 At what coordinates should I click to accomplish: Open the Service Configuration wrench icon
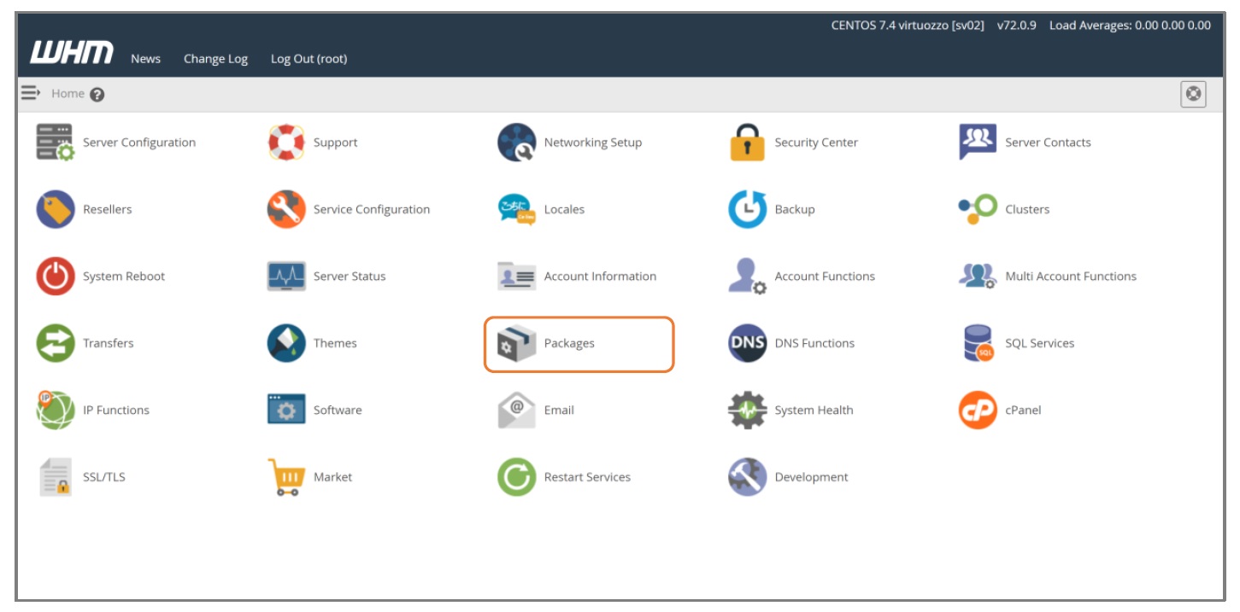(x=286, y=209)
